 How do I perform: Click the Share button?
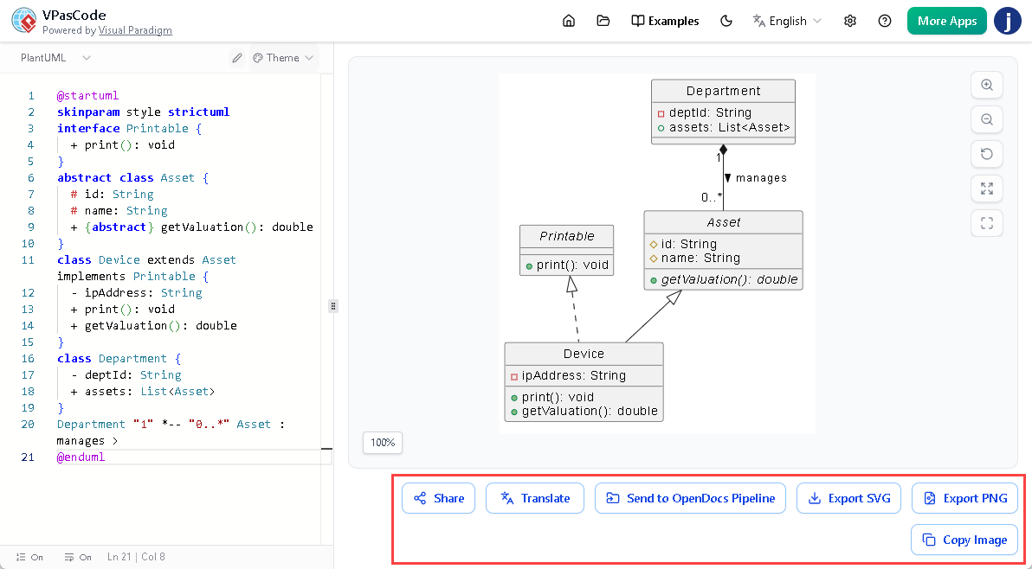[438, 498]
